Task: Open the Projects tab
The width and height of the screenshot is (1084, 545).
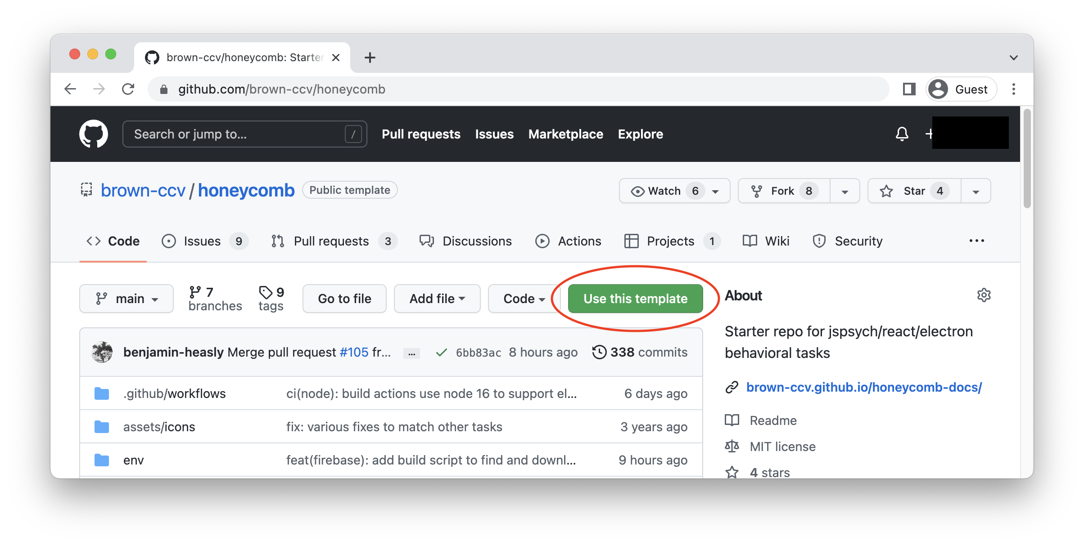Action: (x=672, y=241)
